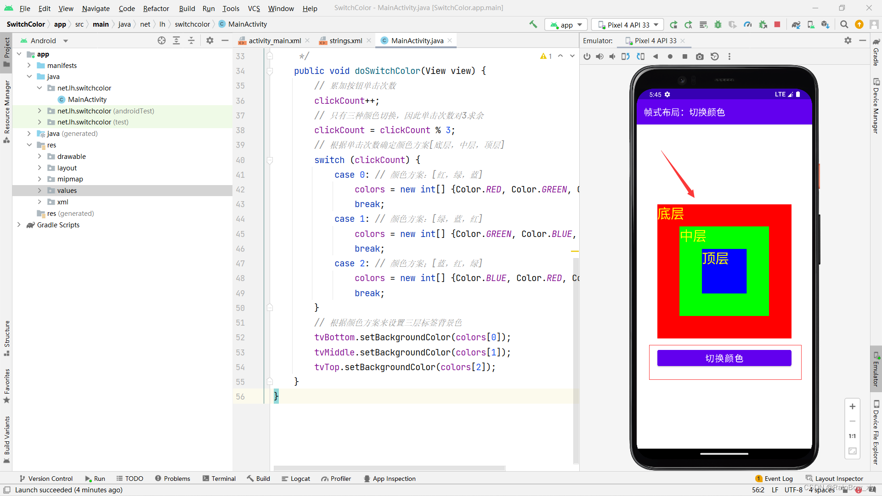Open the Logcat tool window button
882x496 pixels.
[296, 479]
